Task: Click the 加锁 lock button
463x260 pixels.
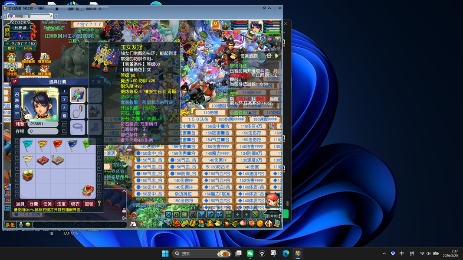Action: click(89, 204)
